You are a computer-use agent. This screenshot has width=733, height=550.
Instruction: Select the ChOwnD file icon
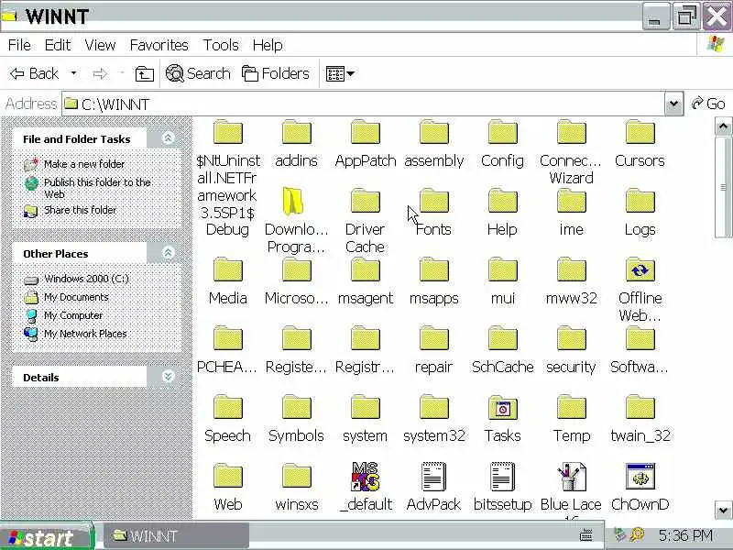[640, 476]
